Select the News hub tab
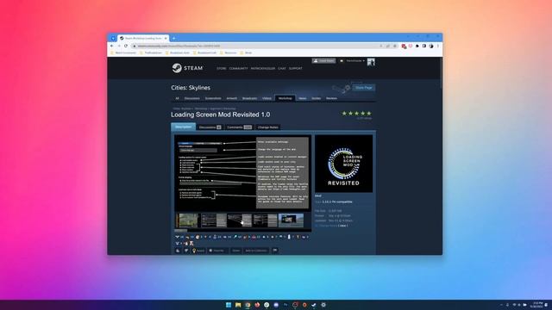 (x=303, y=98)
